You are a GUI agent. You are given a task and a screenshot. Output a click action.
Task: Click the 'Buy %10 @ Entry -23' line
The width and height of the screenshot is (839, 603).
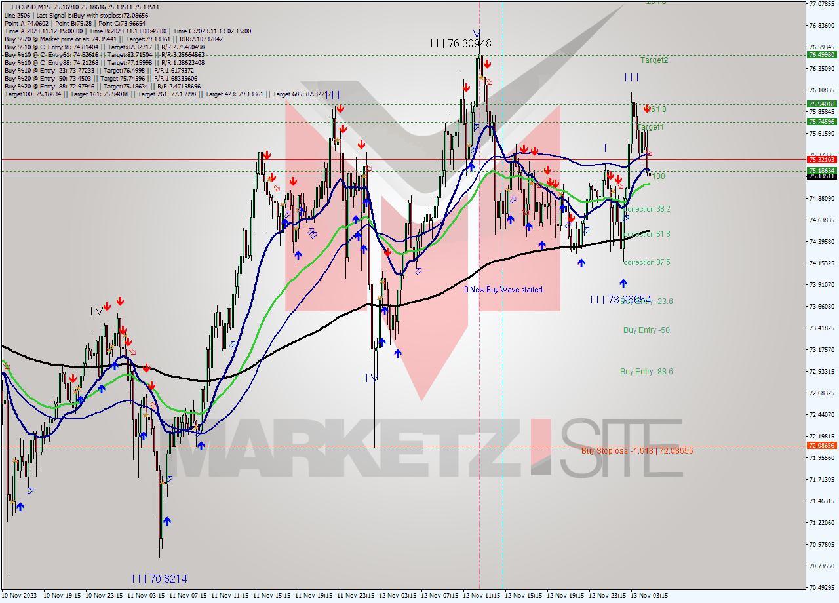tap(100, 71)
